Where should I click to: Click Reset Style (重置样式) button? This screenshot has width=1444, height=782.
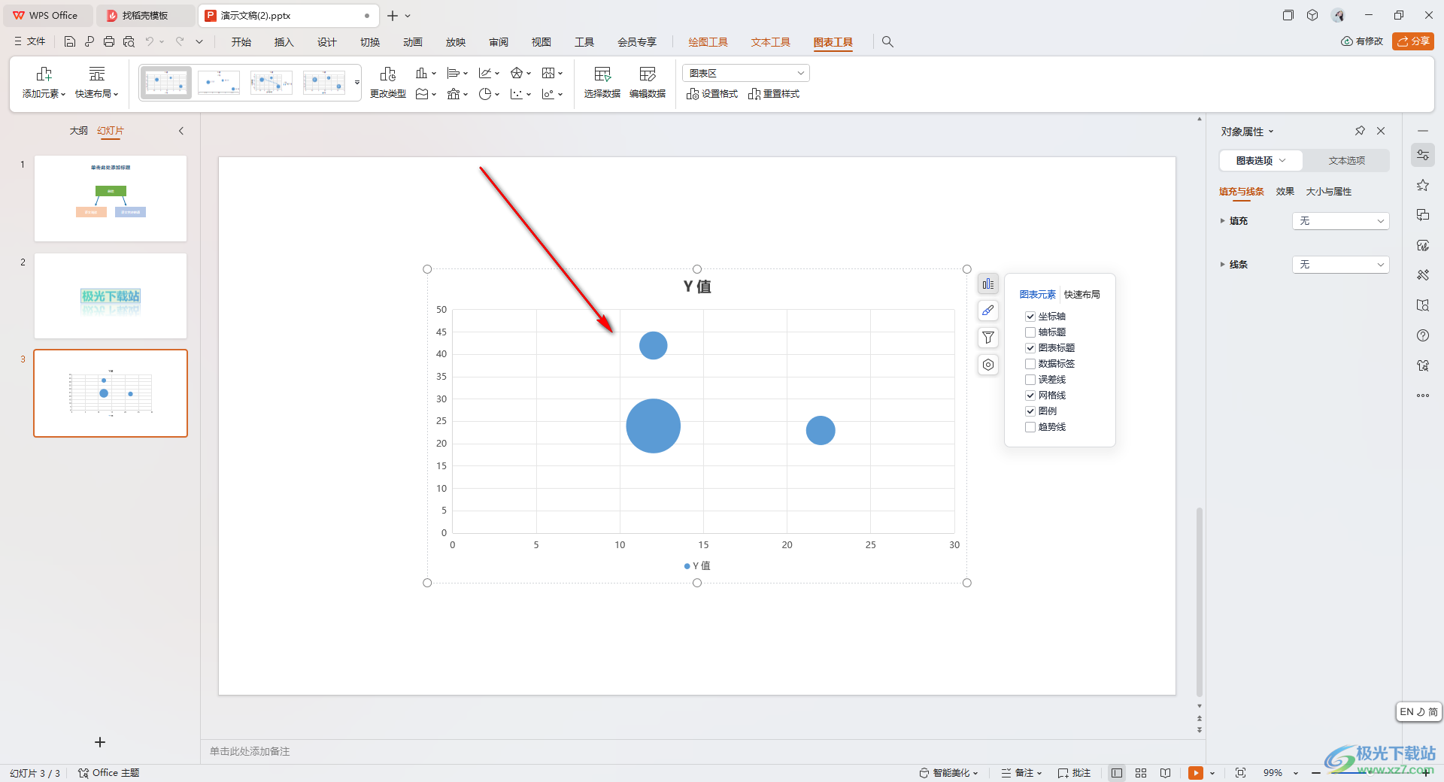(x=774, y=94)
